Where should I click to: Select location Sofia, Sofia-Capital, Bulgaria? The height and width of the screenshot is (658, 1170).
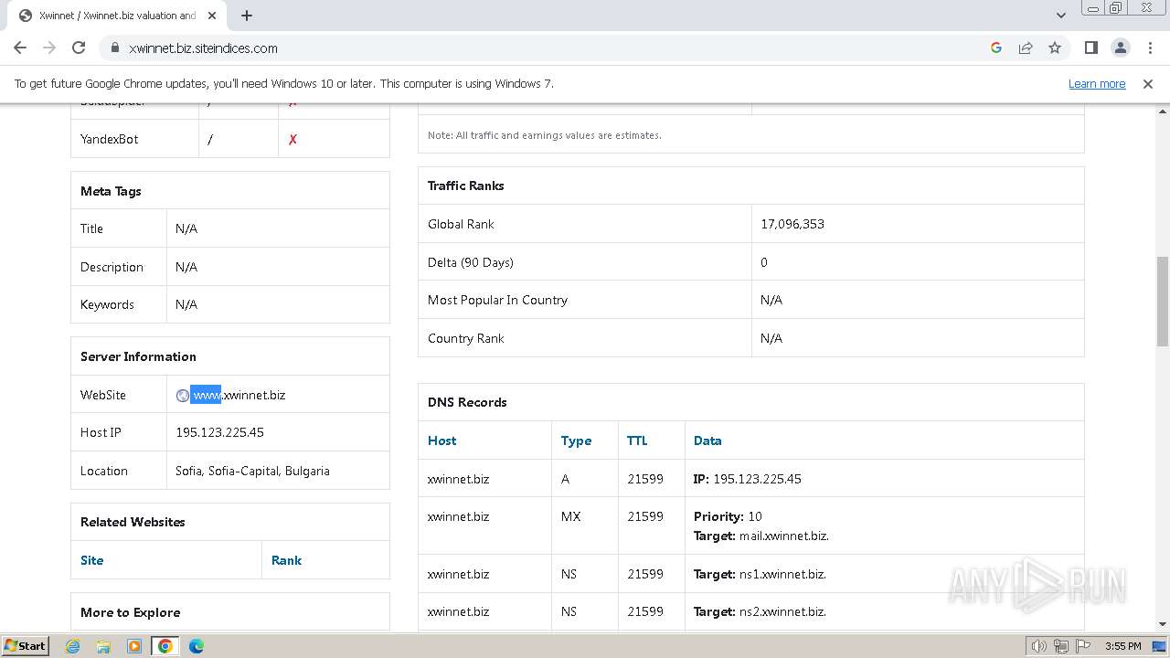(252, 471)
